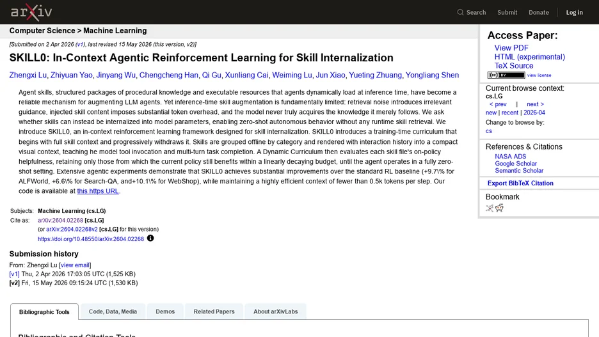This screenshot has width=599, height=337.
Task: Open the new listings link
Action: tap(491, 113)
